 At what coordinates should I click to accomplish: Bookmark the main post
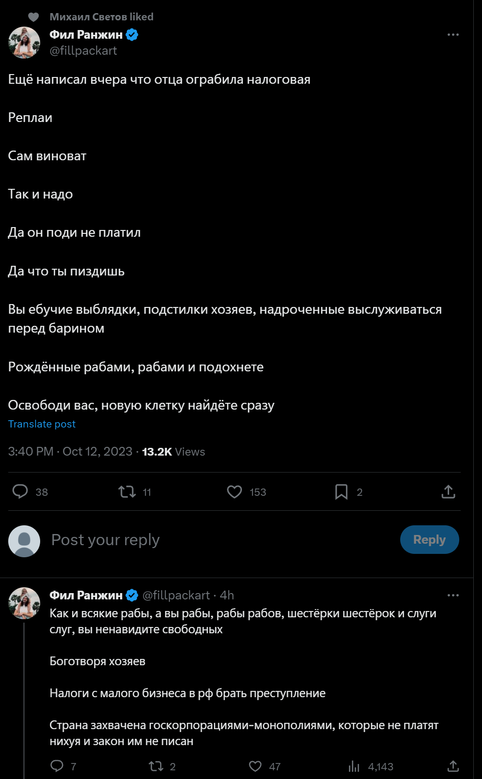pos(341,492)
